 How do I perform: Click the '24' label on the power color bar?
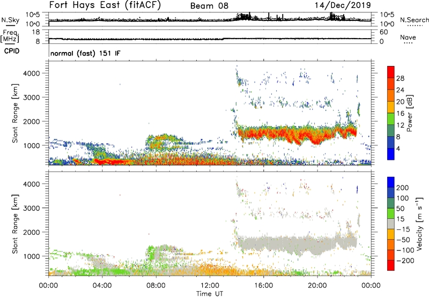(400, 90)
